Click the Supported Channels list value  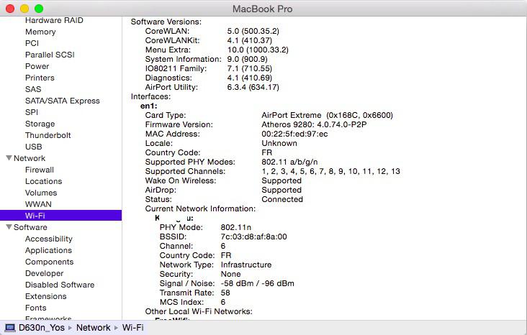pyautogui.click(x=330, y=171)
